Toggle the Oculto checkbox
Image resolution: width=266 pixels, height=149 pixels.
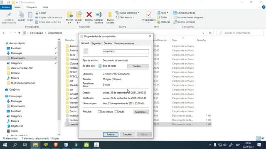click(x=116, y=112)
